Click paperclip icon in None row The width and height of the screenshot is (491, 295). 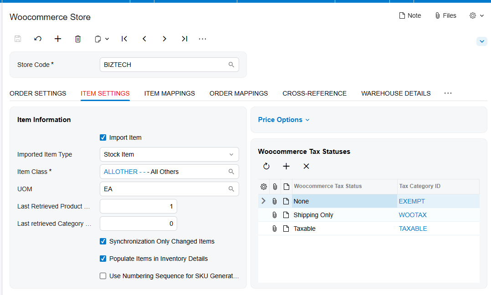[275, 201]
